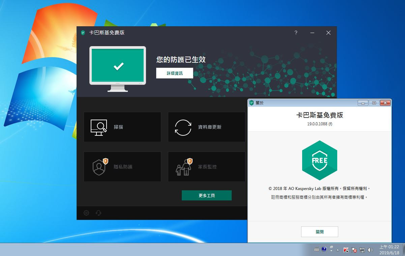Close the About dialog with 關閉
Image resolution: width=405 pixels, height=256 pixels.
tap(319, 231)
